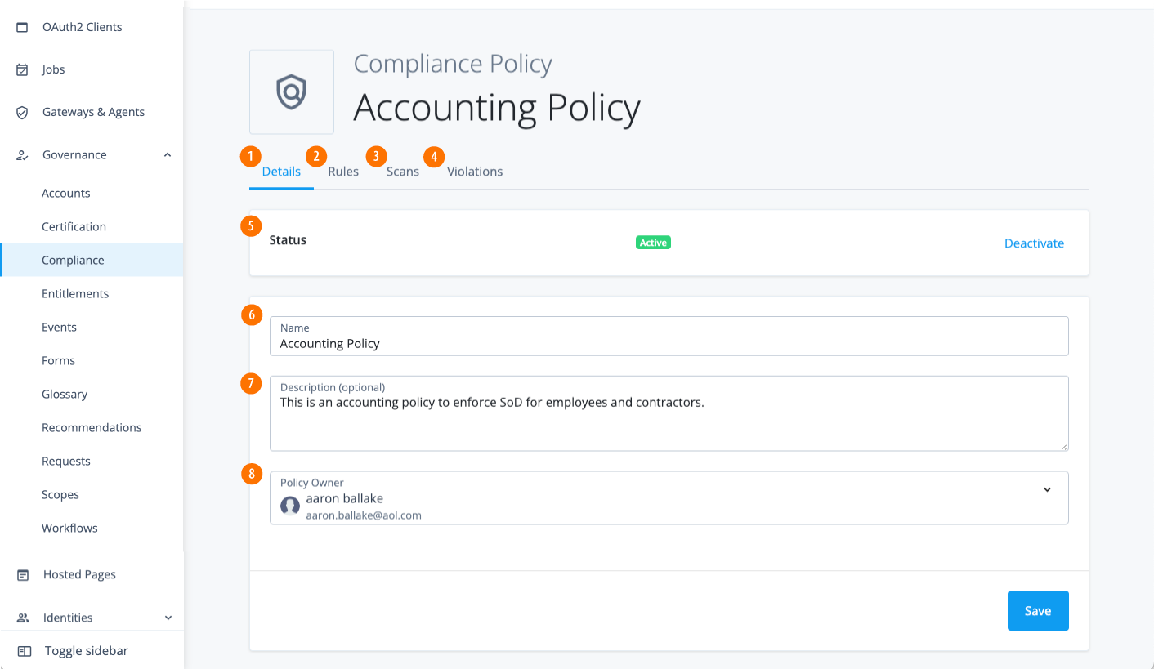Click the Hosted Pages icon
Viewport: 1154px width, 669px height.
[x=21, y=574]
